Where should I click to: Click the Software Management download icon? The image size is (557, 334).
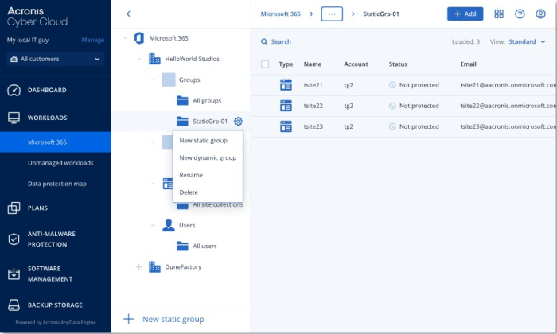click(x=14, y=274)
